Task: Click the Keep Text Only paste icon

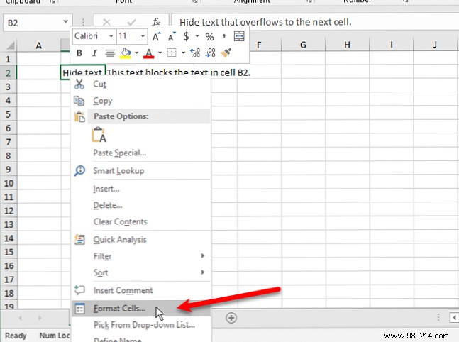Action: (99, 136)
